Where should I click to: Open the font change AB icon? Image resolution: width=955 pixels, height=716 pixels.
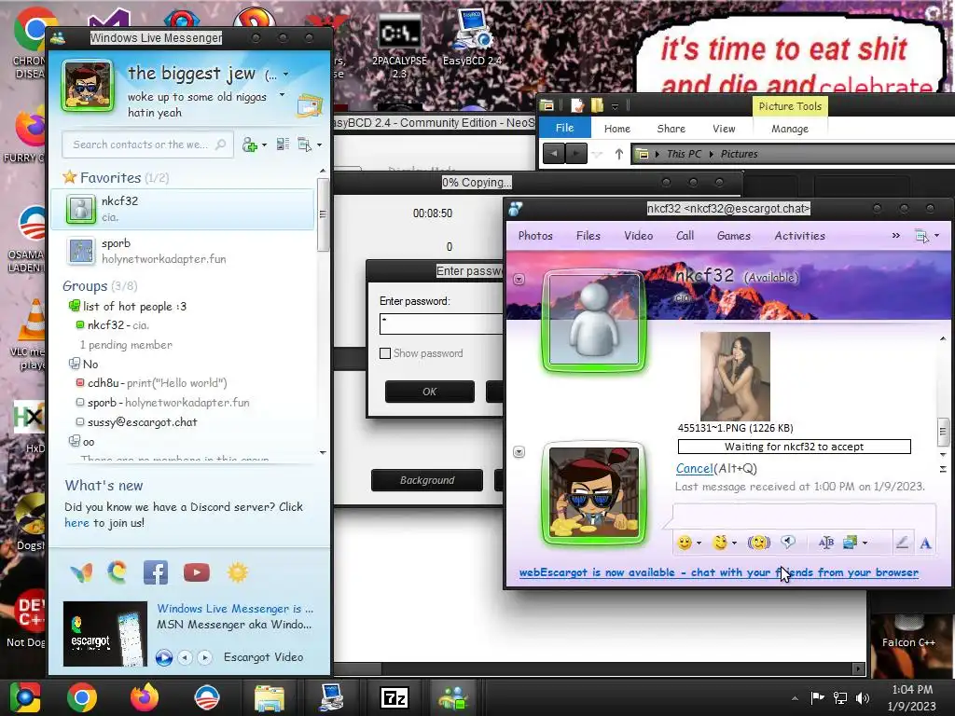[826, 543]
